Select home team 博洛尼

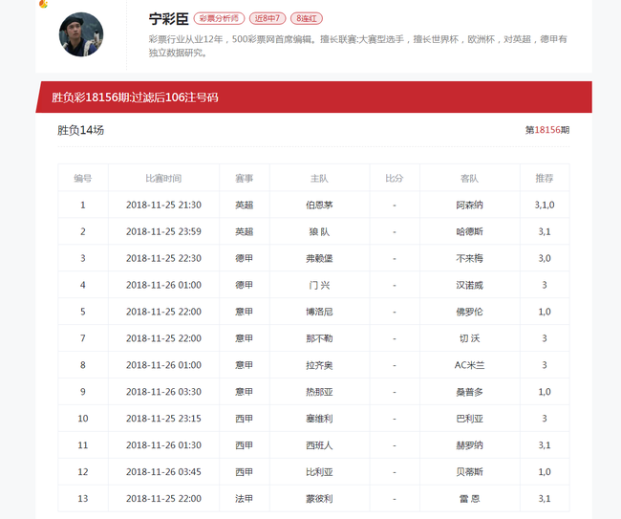[319, 312]
